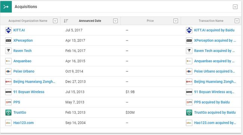Open Beijing Huanxiang Zongh... organization link
The height and width of the screenshot is (135, 243).
34,82
